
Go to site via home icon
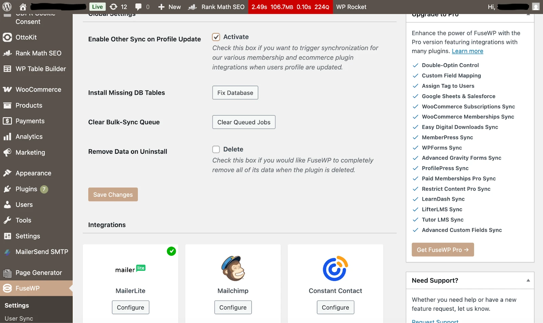23,7
